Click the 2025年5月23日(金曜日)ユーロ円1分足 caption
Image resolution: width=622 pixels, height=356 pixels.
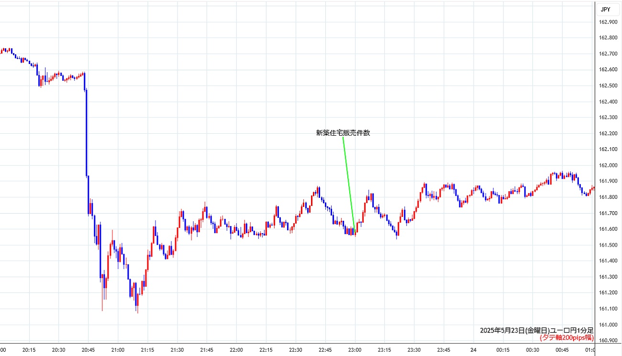pos(537,330)
